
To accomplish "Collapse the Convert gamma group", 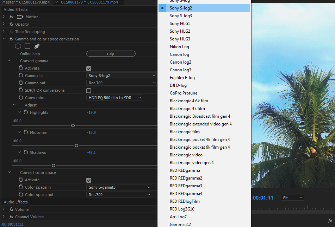I will pos(10,60).
